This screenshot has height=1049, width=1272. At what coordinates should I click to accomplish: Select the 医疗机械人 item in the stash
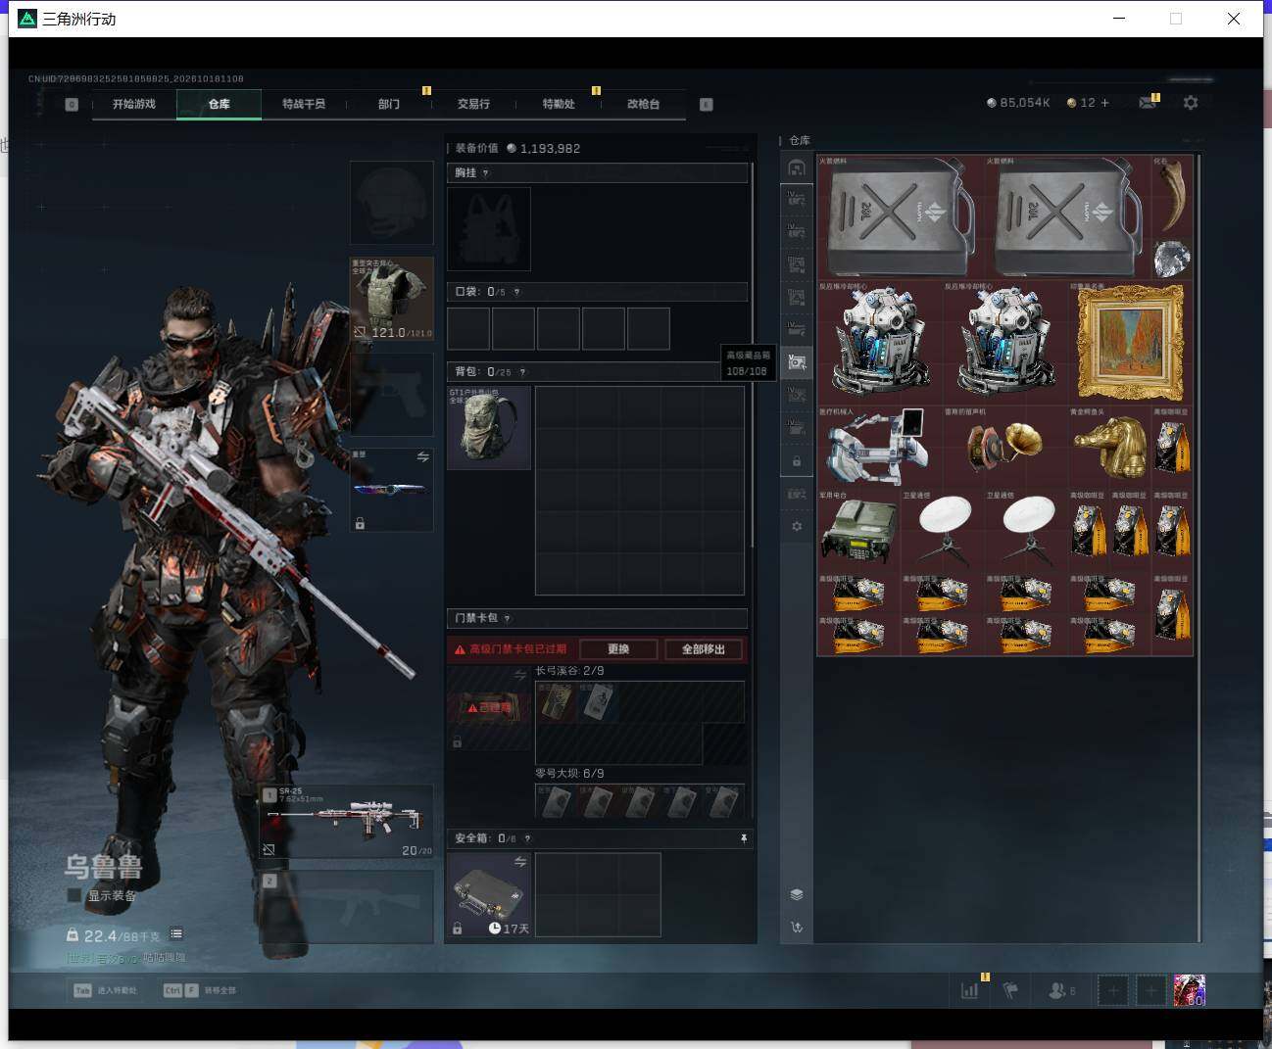(879, 448)
